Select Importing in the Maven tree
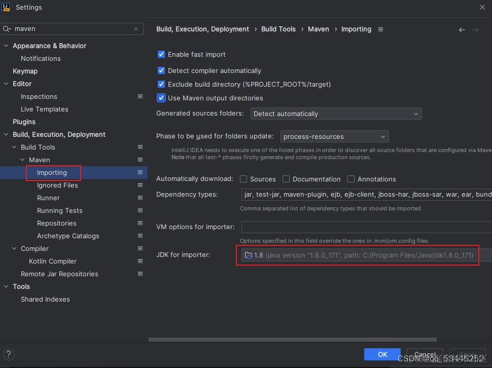The width and height of the screenshot is (492, 368). (x=52, y=173)
